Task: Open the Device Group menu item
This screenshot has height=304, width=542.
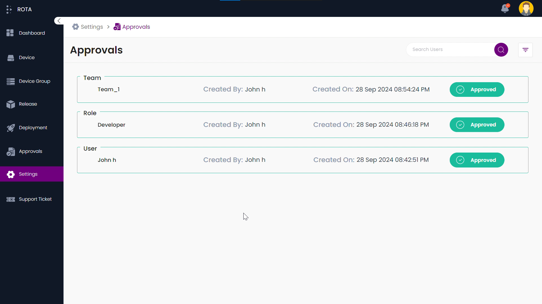Action: click(34, 81)
